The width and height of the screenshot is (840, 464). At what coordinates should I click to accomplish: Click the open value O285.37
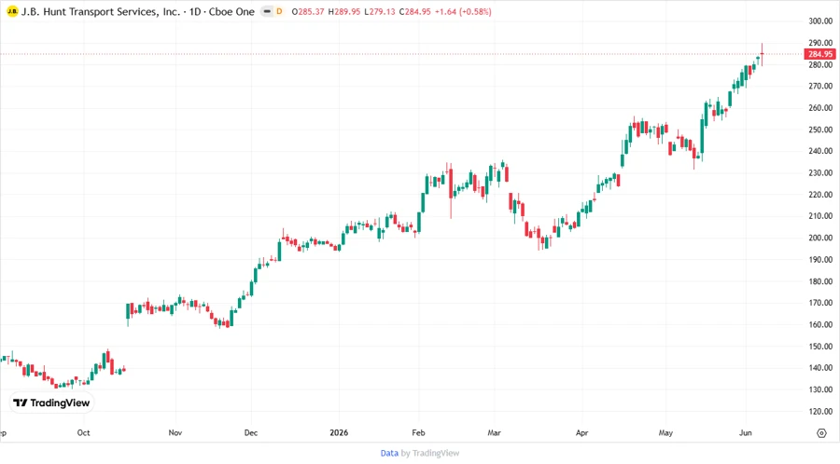(x=307, y=11)
